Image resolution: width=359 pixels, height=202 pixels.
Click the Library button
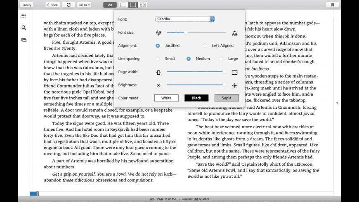click(26, 5)
